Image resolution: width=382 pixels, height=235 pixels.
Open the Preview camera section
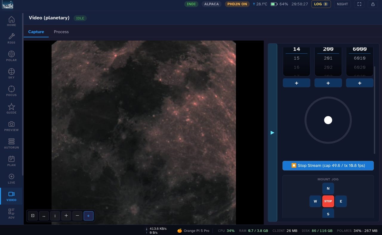(11, 126)
